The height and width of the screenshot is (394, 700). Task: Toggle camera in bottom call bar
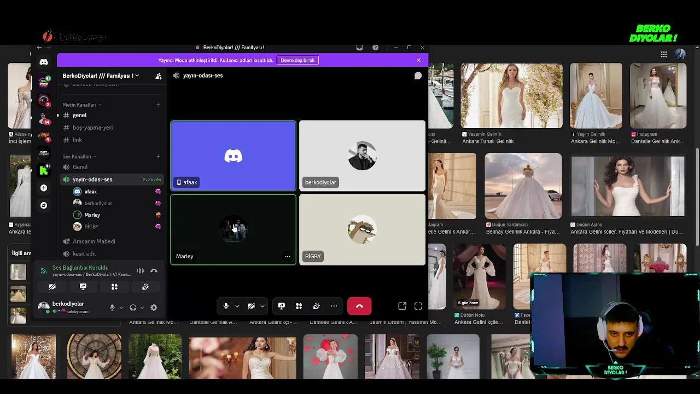click(251, 306)
